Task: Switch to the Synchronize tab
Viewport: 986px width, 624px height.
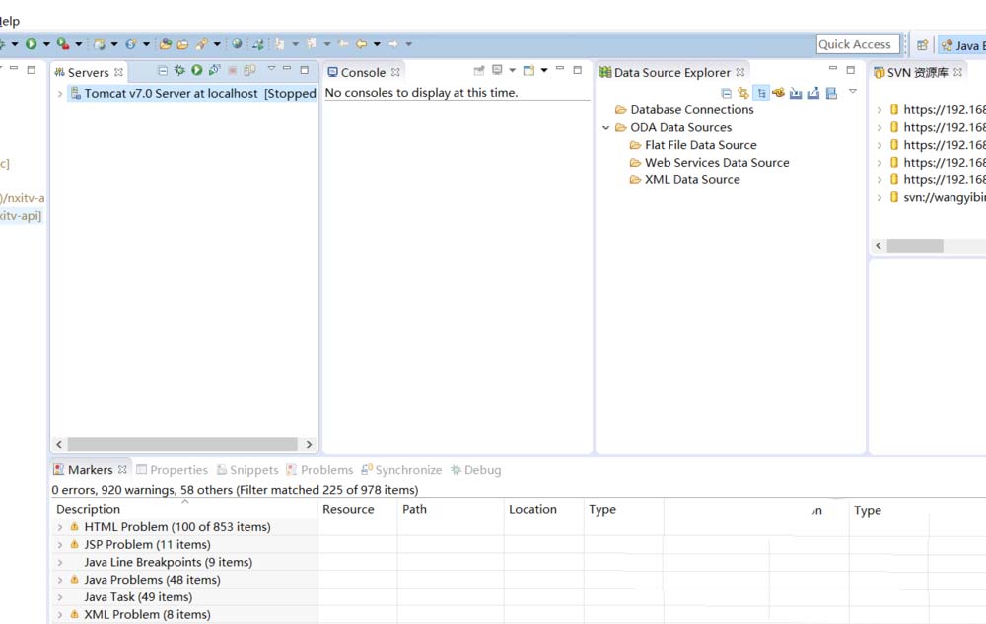Action: pyautogui.click(x=401, y=470)
